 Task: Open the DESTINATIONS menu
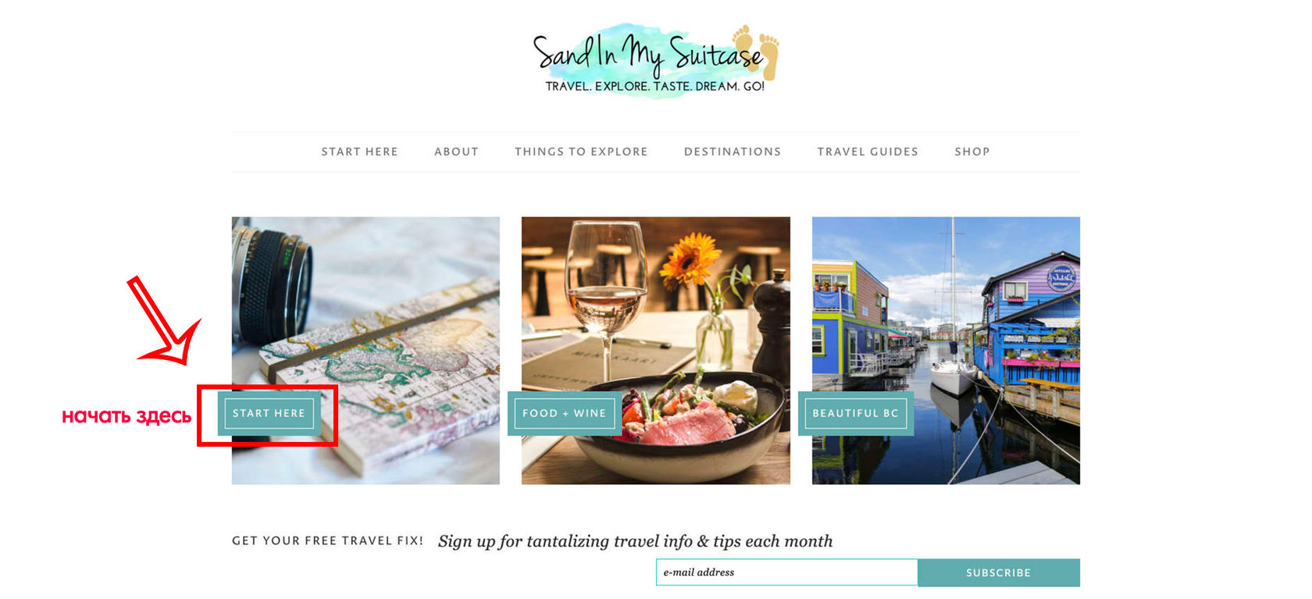(733, 152)
